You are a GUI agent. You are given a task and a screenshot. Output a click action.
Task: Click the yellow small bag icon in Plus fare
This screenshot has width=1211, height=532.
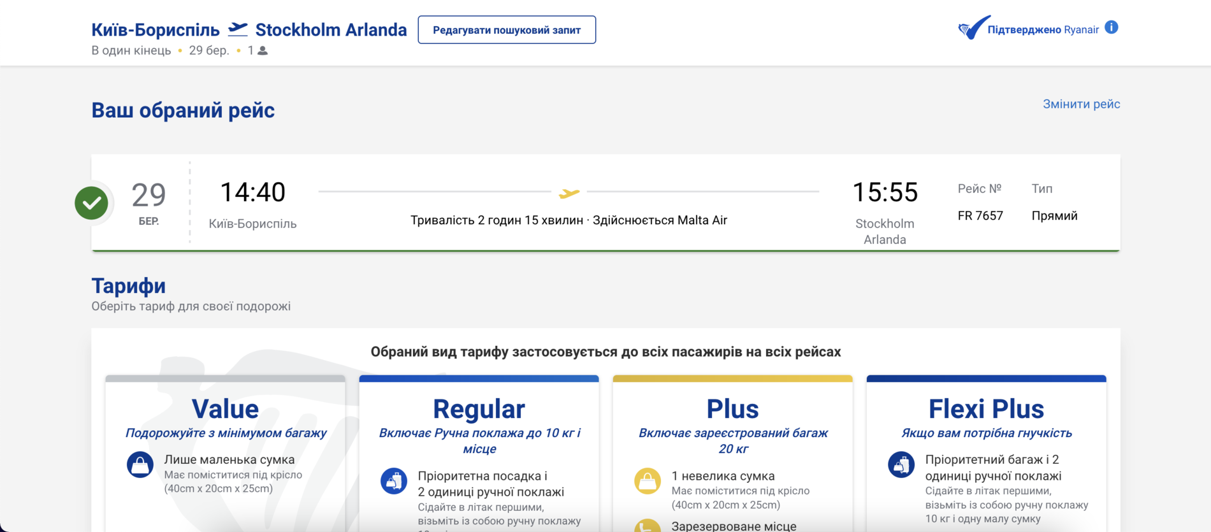[x=648, y=481]
